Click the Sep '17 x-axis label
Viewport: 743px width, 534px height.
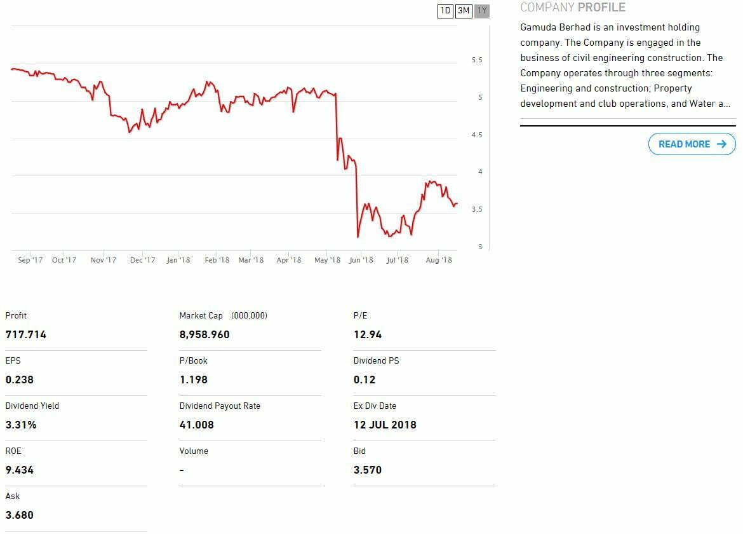pyautogui.click(x=30, y=260)
